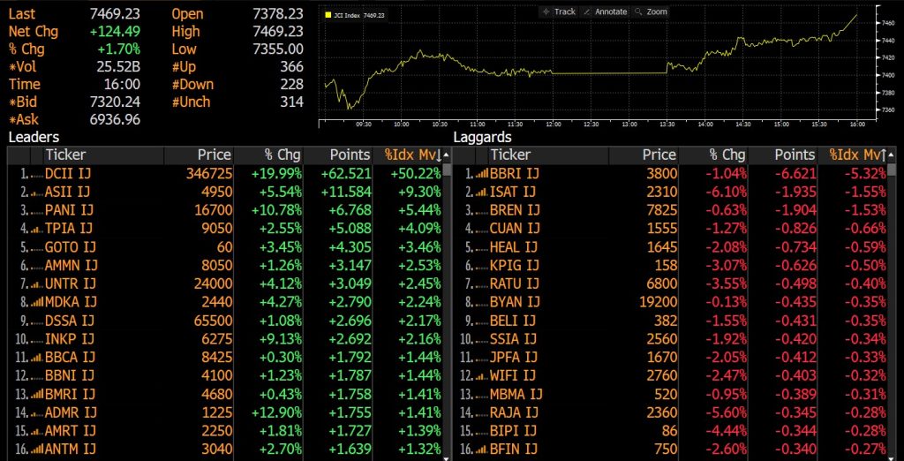Click the Leaders Ticker column header
Screen dimensions: 904x461
coord(103,155)
